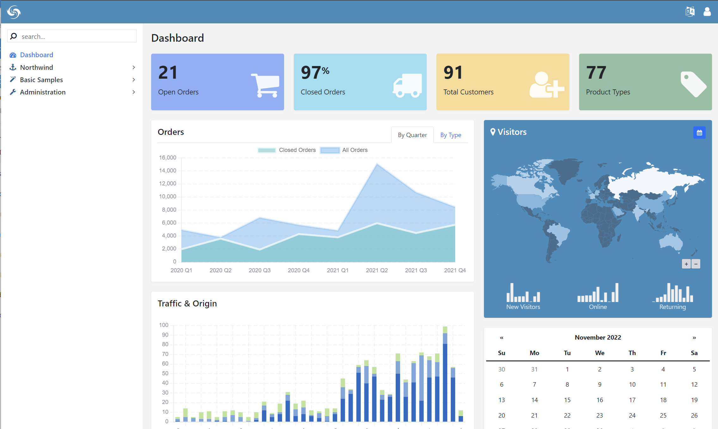Image resolution: width=718 pixels, height=429 pixels.
Task: Expand the Administration menu chevron
Action: coord(134,92)
